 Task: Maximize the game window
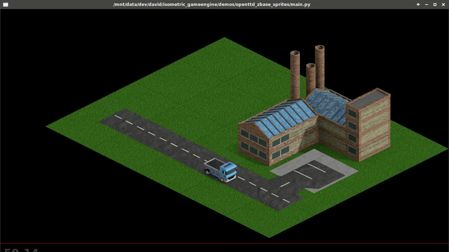[435, 5]
